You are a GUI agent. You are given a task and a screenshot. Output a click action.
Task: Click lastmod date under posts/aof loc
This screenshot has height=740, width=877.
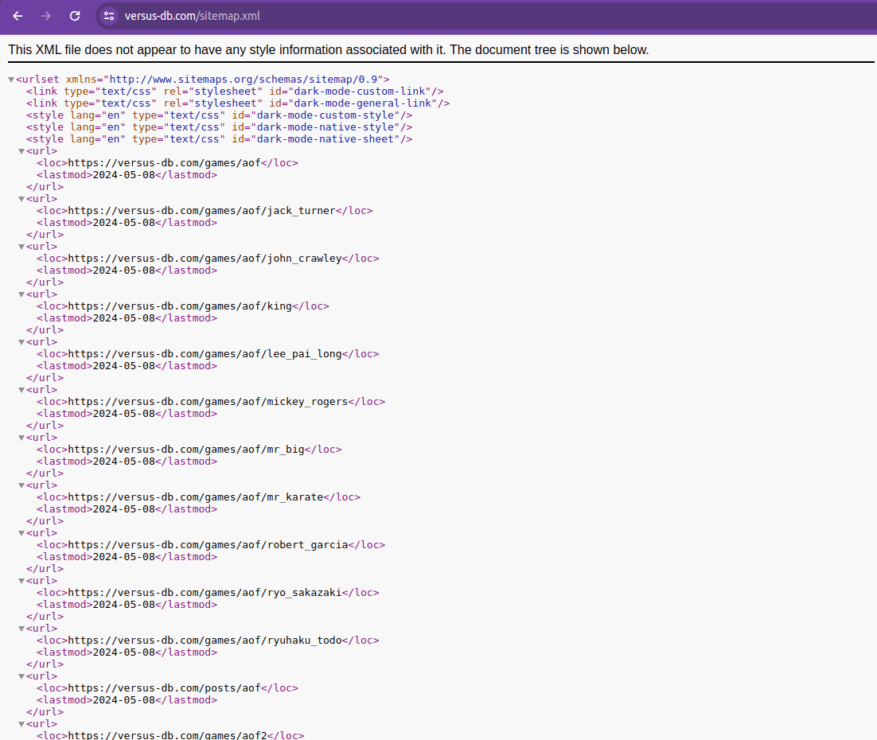click(123, 700)
